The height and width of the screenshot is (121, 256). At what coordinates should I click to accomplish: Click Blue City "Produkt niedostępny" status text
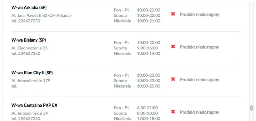tap(199, 80)
